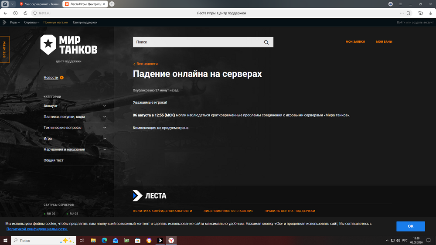Viewport: 436px width, 245px height.
Task: Click создать аккаунт link
Action: pos(422,22)
